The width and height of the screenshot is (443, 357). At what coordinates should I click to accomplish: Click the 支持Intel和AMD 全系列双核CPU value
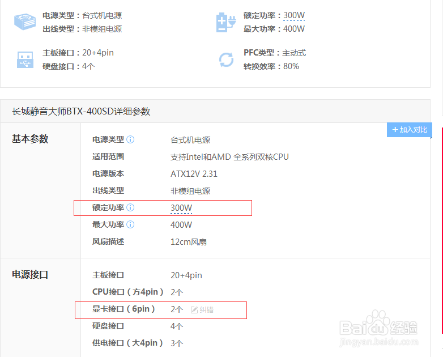229,157
